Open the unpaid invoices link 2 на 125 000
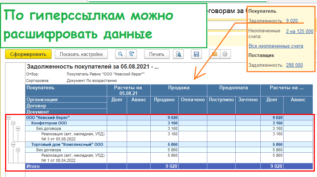Screen dimensions: 317x177 click(x=300, y=31)
